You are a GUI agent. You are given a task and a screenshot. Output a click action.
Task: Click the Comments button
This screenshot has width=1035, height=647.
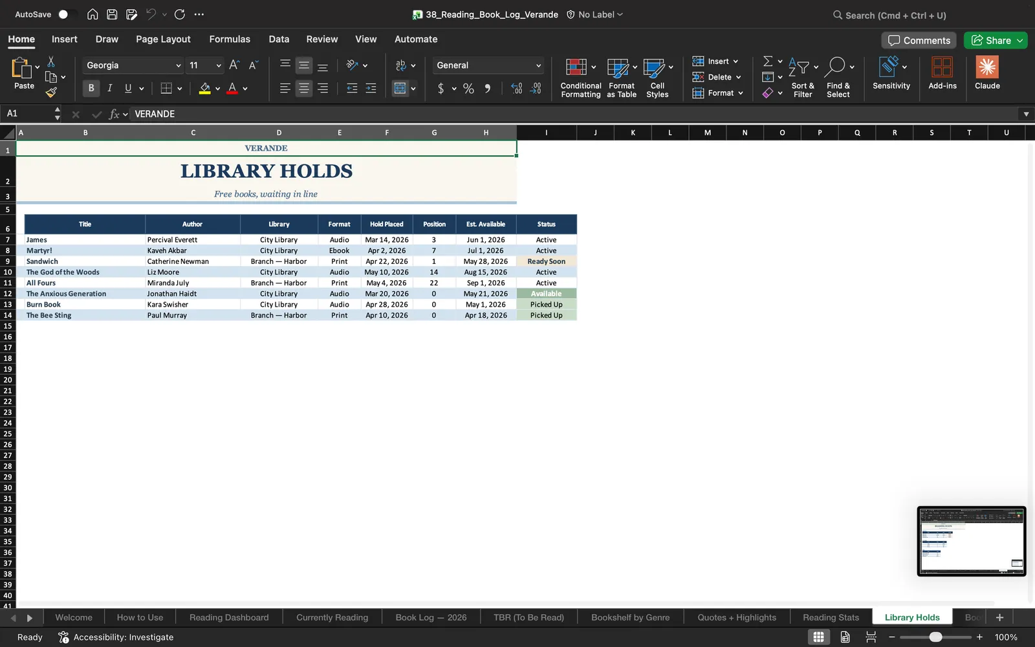point(919,40)
